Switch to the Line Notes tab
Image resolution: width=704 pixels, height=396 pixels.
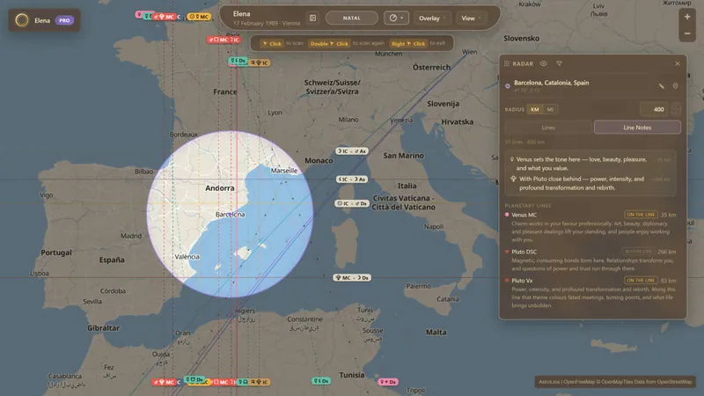coord(637,128)
